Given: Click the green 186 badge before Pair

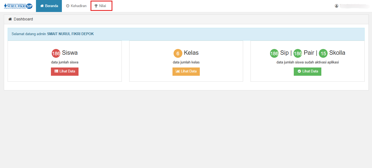Looking at the screenshot, I should click(298, 53).
